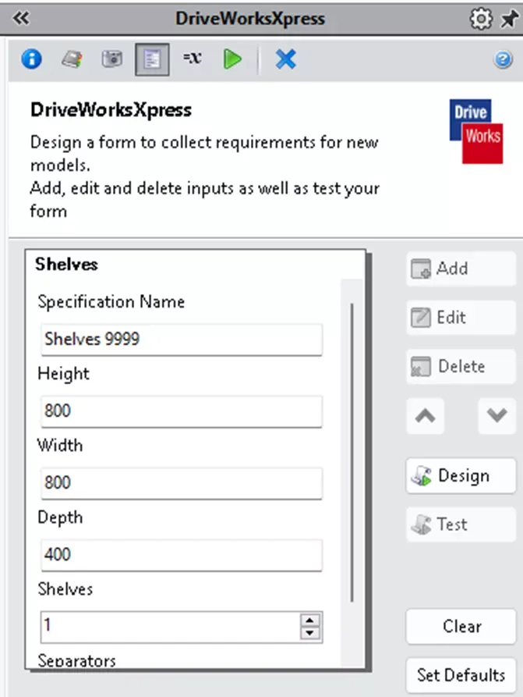Viewport: 523px width, 697px height.
Task: Click the Specification Name field containing Shelves 9999
Action: (x=181, y=340)
